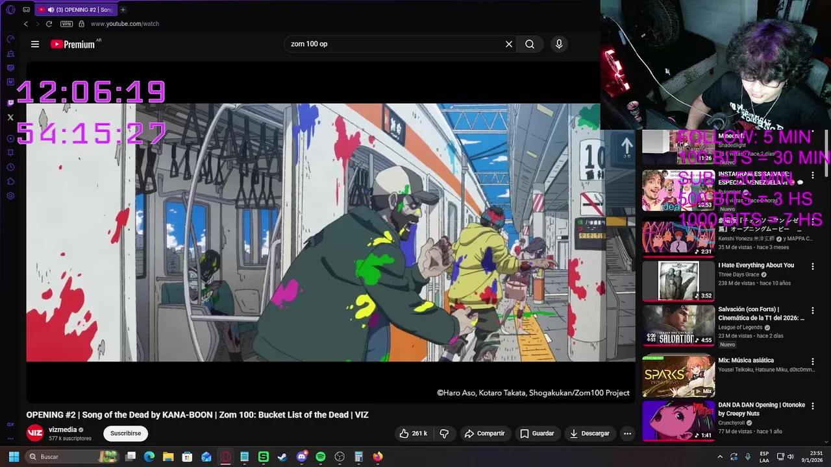The height and width of the screenshot is (467, 831).
Task: Open options menu for Kenshi Yonezu video
Action: point(812,222)
